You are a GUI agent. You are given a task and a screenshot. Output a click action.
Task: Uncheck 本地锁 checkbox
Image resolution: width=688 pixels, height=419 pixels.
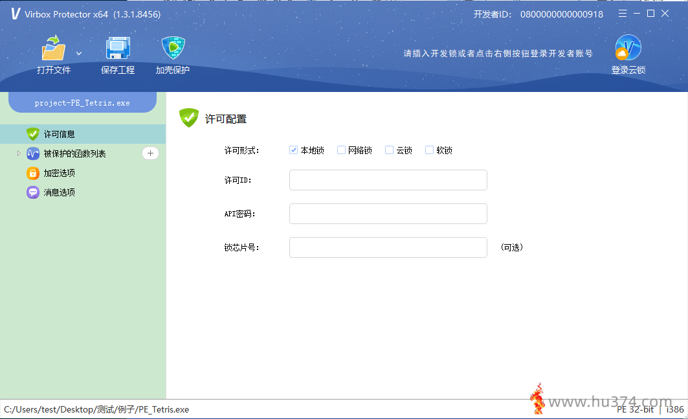click(294, 150)
